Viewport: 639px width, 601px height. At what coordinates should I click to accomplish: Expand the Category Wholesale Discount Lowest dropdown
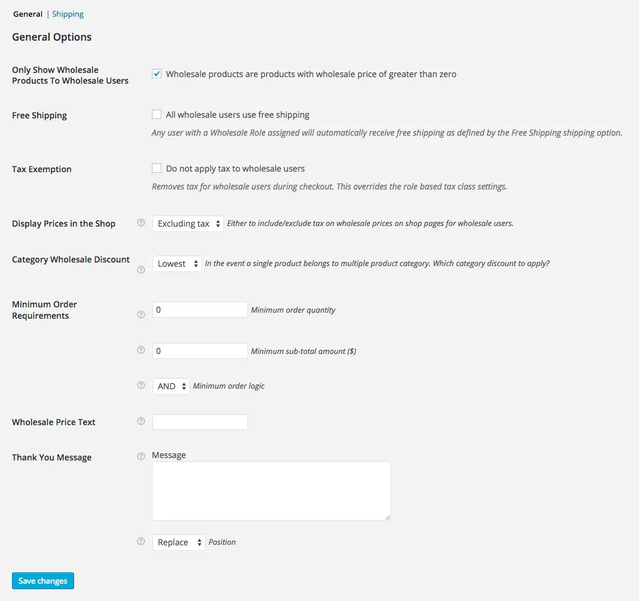(x=177, y=263)
